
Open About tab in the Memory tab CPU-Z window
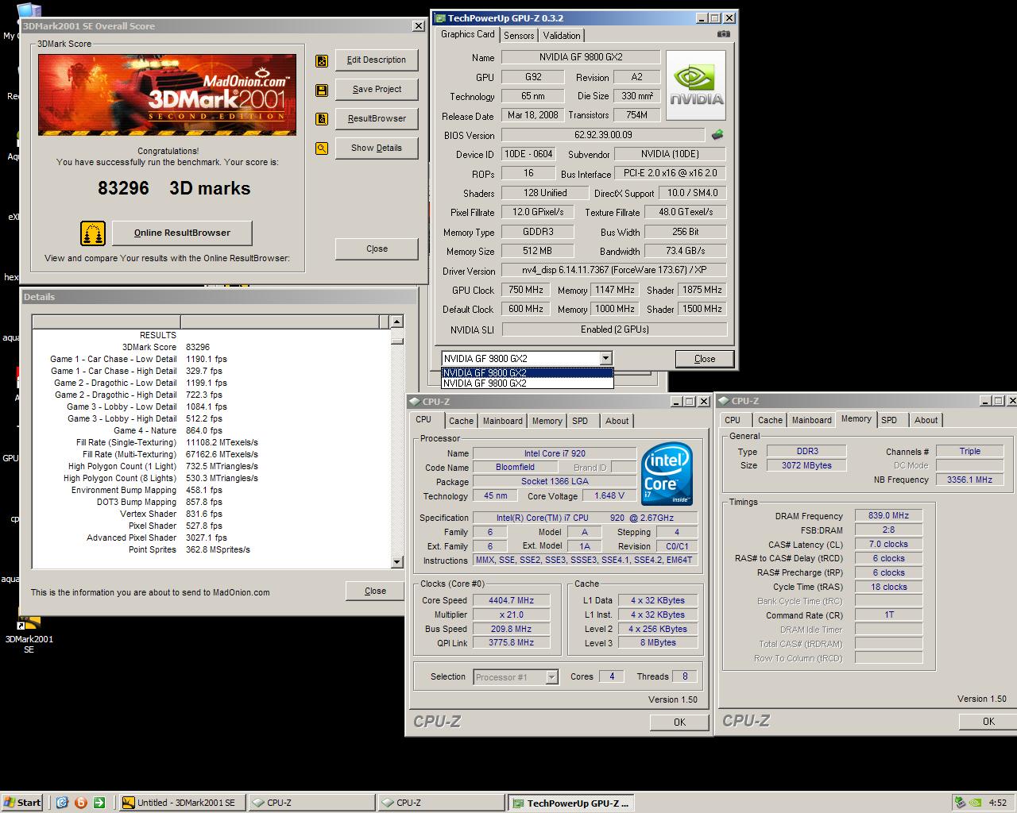coord(926,420)
